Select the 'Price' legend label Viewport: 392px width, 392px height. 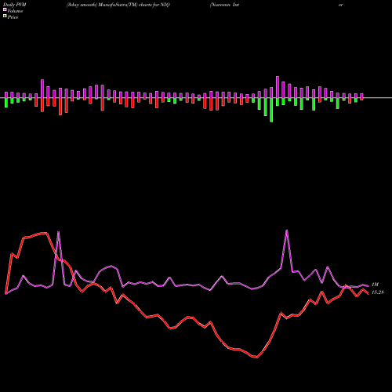pos(13,17)
